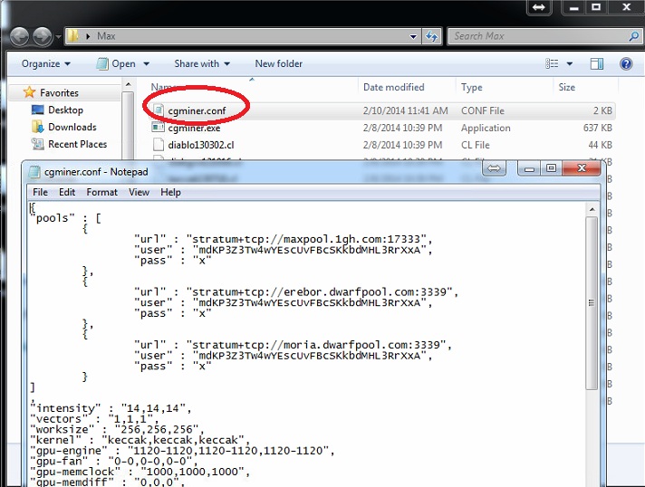Click the "gpu-engine" line in Notepad
The height and width of the screenshot is (487, 645).
tap(183, 451)
